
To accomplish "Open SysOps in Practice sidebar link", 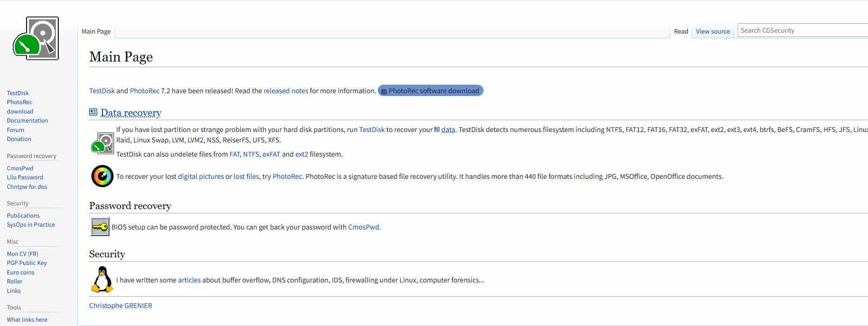I will [x=31, y=225].
